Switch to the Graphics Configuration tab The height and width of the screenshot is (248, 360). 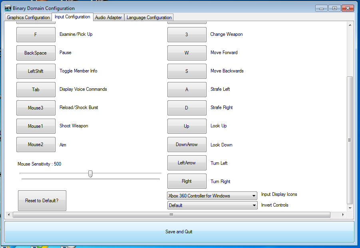[28, 18]
